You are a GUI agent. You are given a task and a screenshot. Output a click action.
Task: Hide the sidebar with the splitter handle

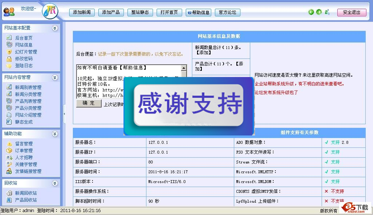pyautogui.click(x=64, y=114)
